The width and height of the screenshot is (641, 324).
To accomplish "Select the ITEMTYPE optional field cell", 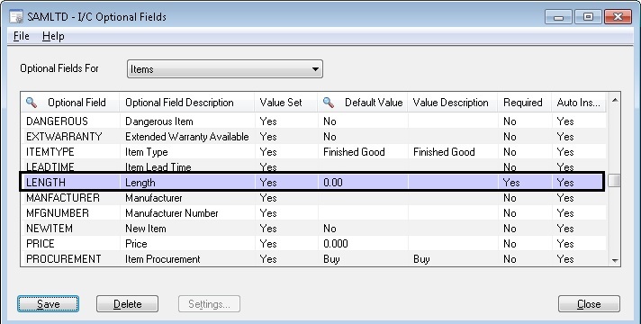I will point(70,152).
